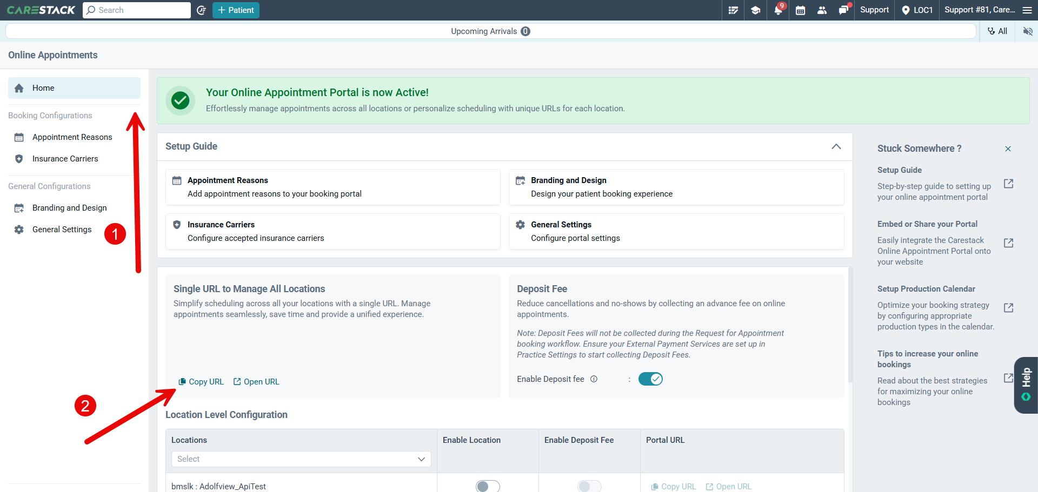Click Open URL in bmslk row

[729, 487]
